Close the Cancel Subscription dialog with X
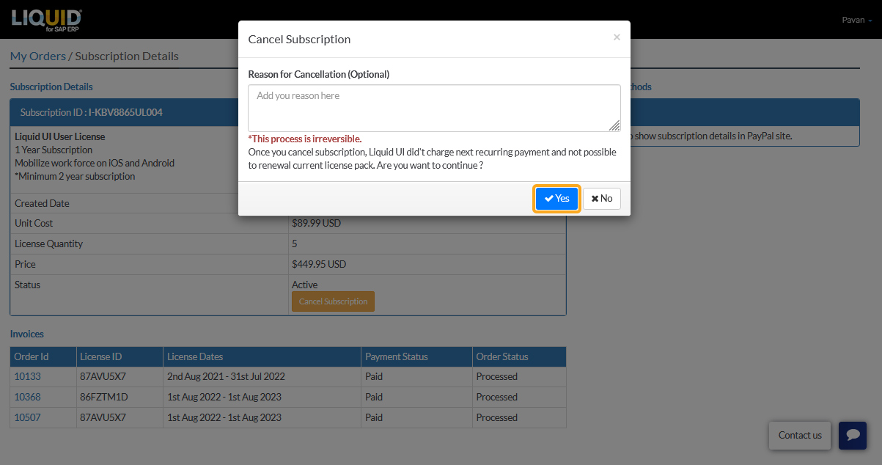Viewport: 882px width, 465px height. tap(617, 37)
